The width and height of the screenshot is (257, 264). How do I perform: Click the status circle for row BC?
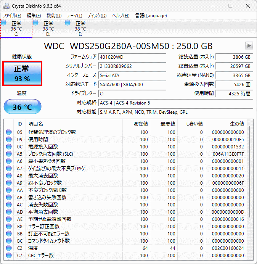click(x=9, y=241)
